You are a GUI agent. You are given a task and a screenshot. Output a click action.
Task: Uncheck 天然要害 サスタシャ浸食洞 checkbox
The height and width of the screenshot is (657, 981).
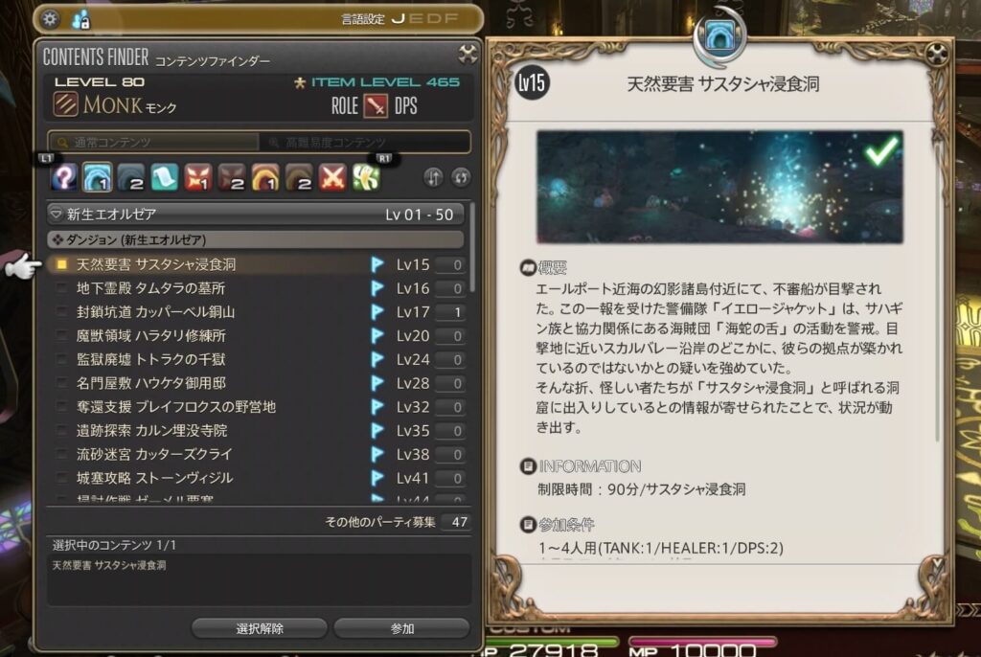pos(61,264)
